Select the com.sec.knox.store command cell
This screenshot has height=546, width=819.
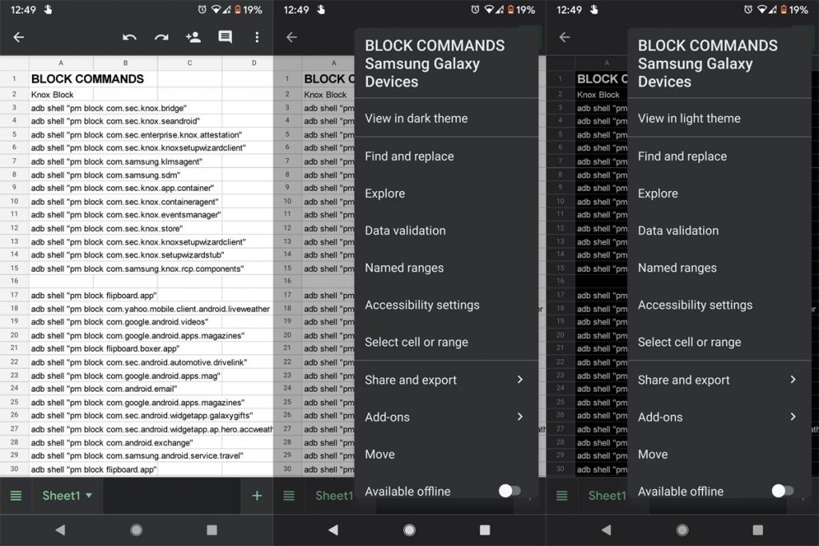click(x=106, y=228)
